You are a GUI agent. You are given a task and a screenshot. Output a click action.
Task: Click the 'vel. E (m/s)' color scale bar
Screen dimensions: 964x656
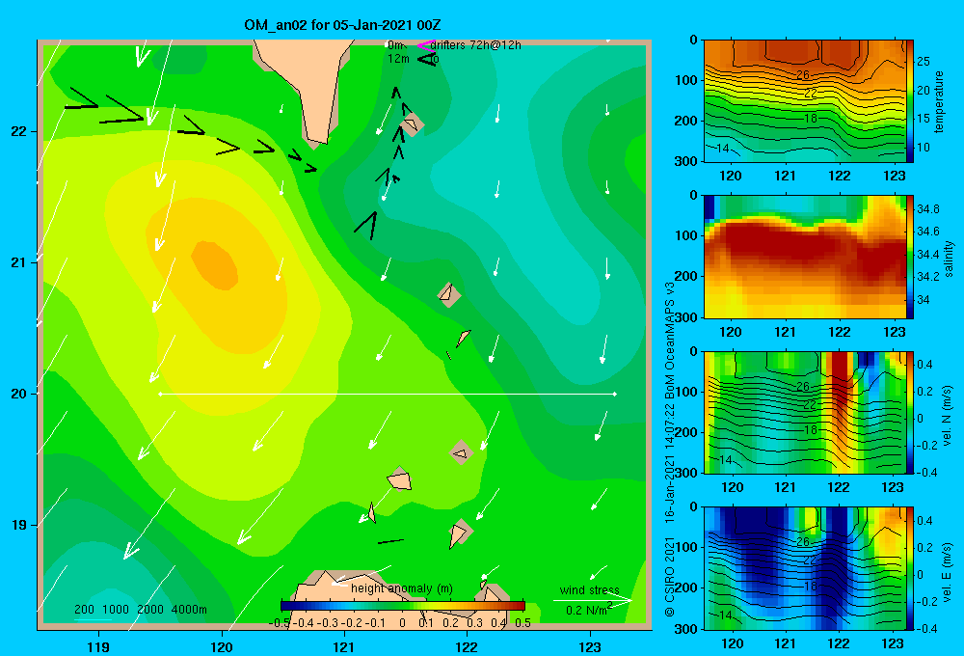tap(910, 568)
